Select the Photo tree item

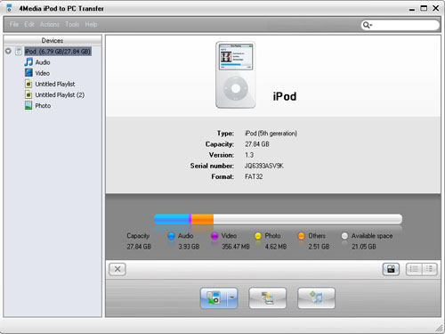[43, 106]
